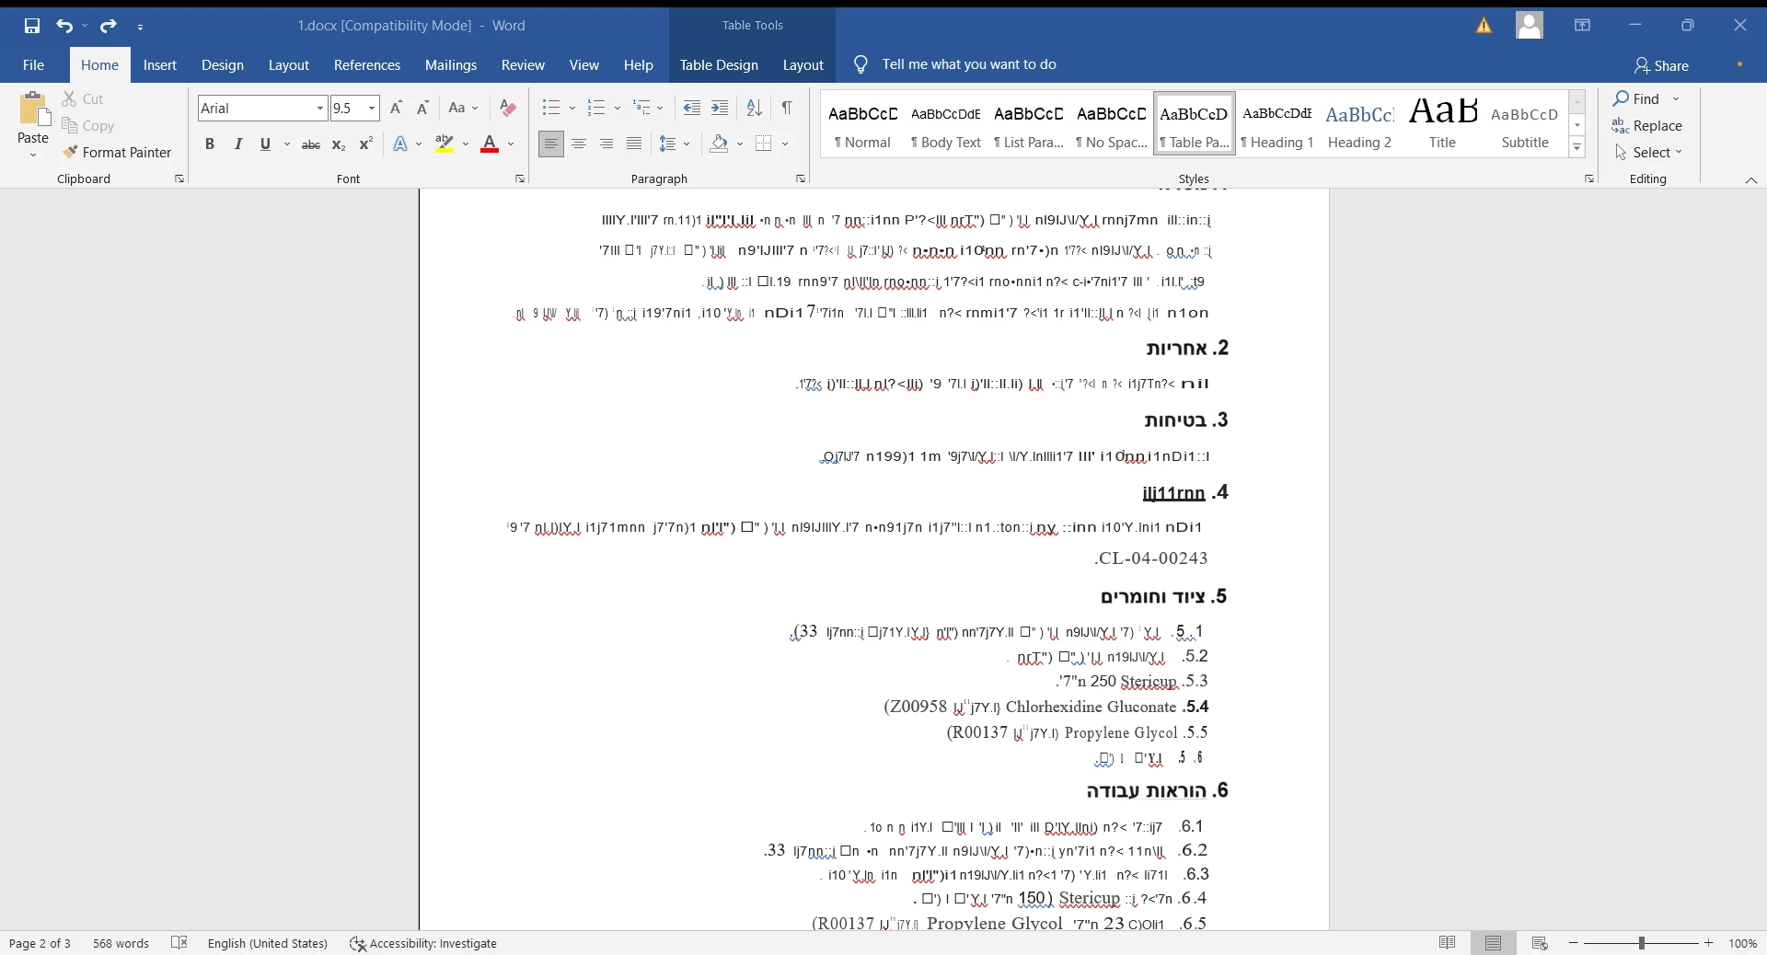
Task: Apply the Normal style
Action: (862, 124)
